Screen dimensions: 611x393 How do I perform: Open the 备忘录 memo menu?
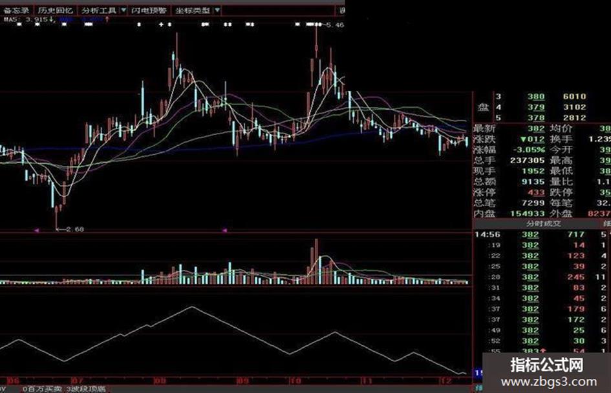16,10
